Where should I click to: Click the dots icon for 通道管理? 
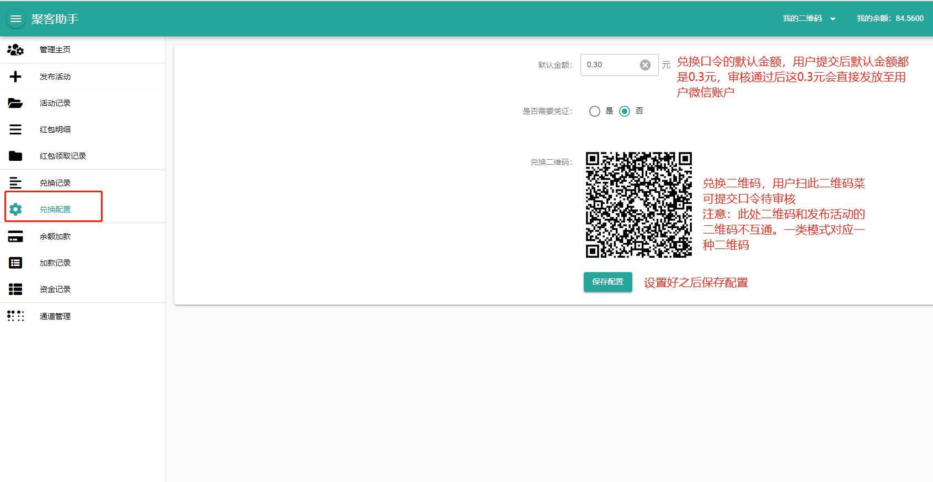click(15, 316)
